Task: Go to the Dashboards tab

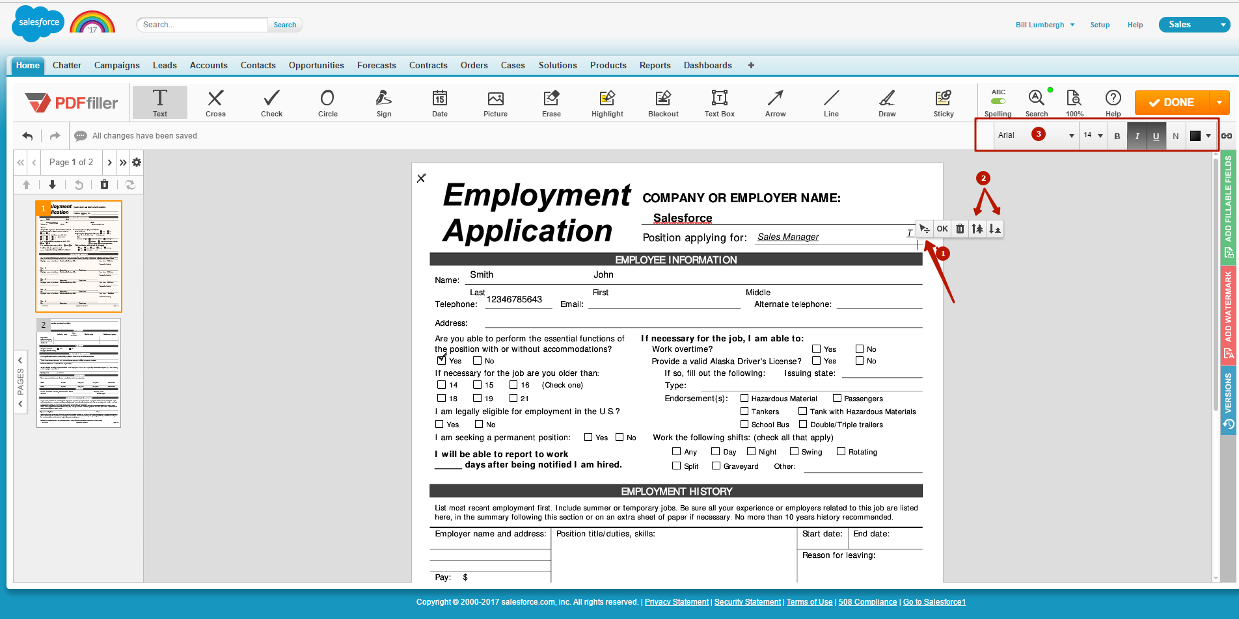Action: pyautogui.click(x=707, y=65)
